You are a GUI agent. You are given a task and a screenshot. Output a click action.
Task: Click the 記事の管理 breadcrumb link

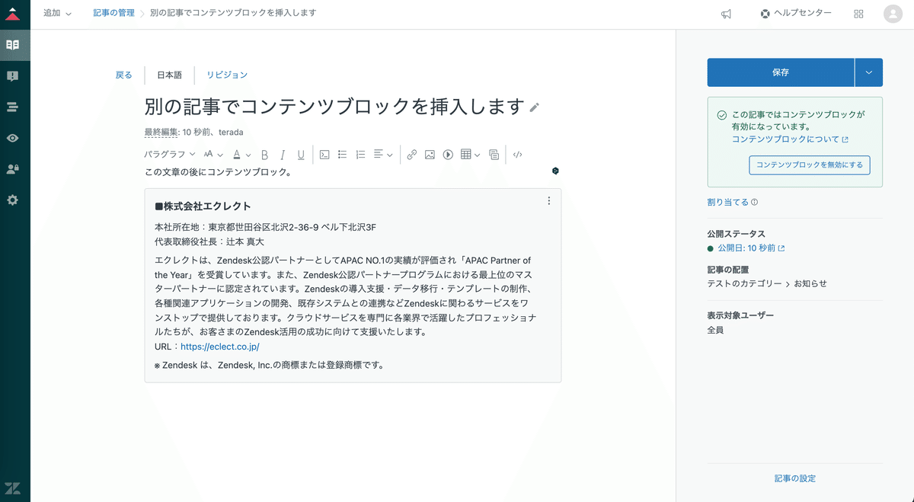point(113,13)
